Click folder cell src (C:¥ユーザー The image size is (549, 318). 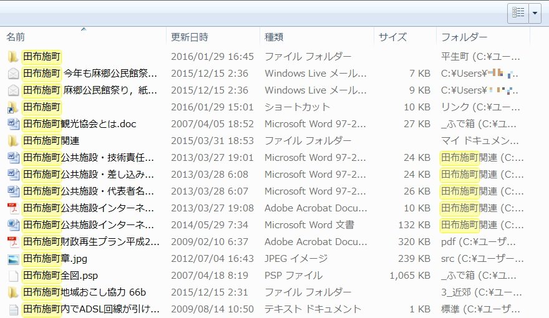tap(482, 259)
